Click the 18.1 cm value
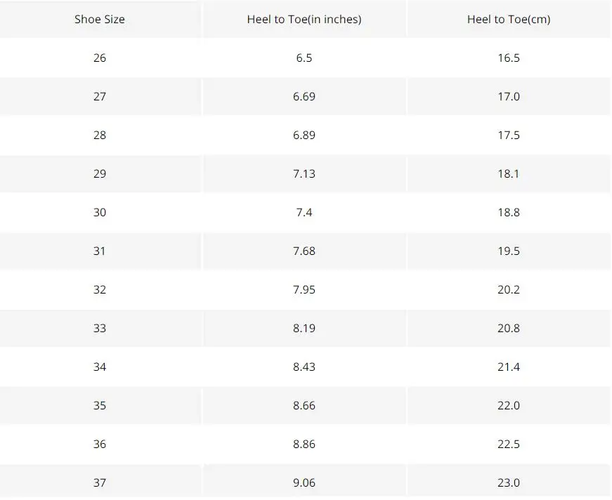Screen dimensions: 612x500 pyautogui.click(x=509, y=173)
